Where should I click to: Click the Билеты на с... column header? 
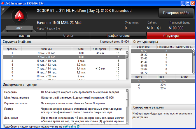tap(185, 47)
